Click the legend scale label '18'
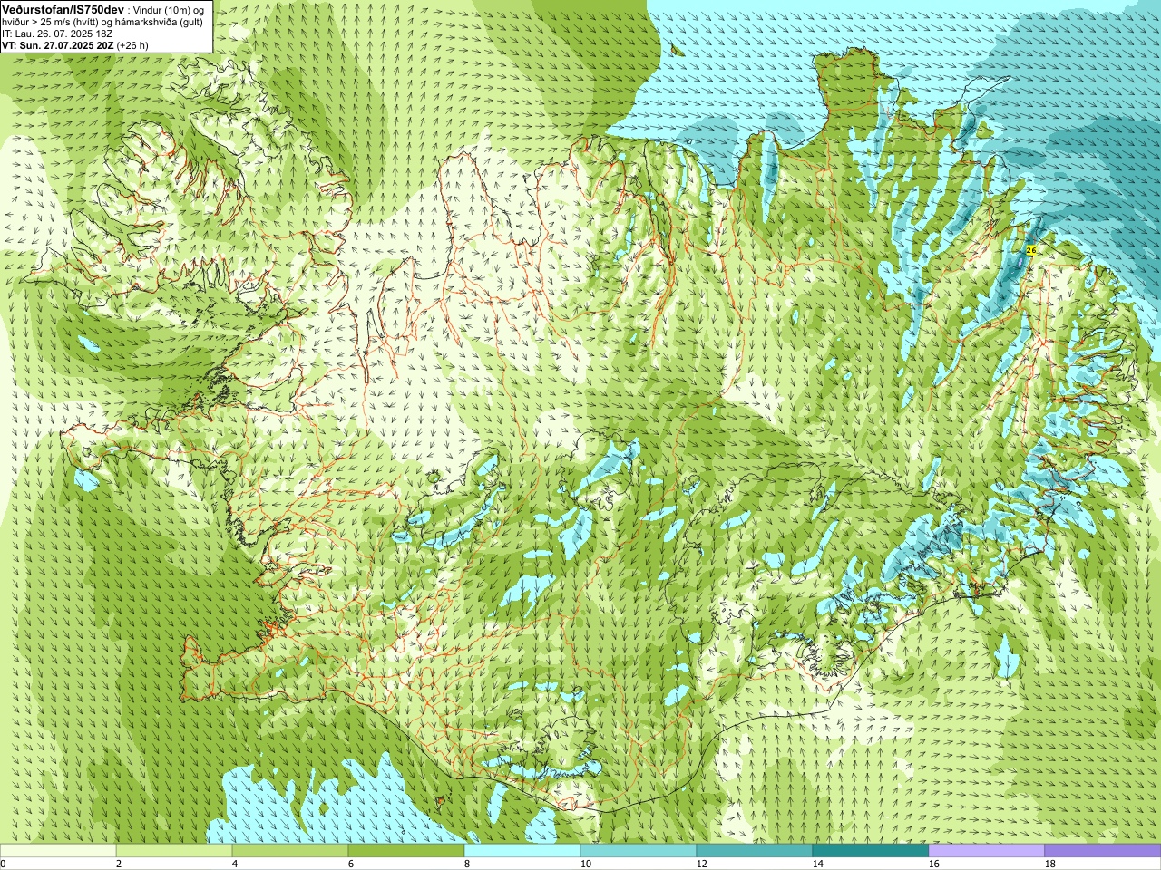This screenshot has width=1161, height=870. (x=1049, y=864)
